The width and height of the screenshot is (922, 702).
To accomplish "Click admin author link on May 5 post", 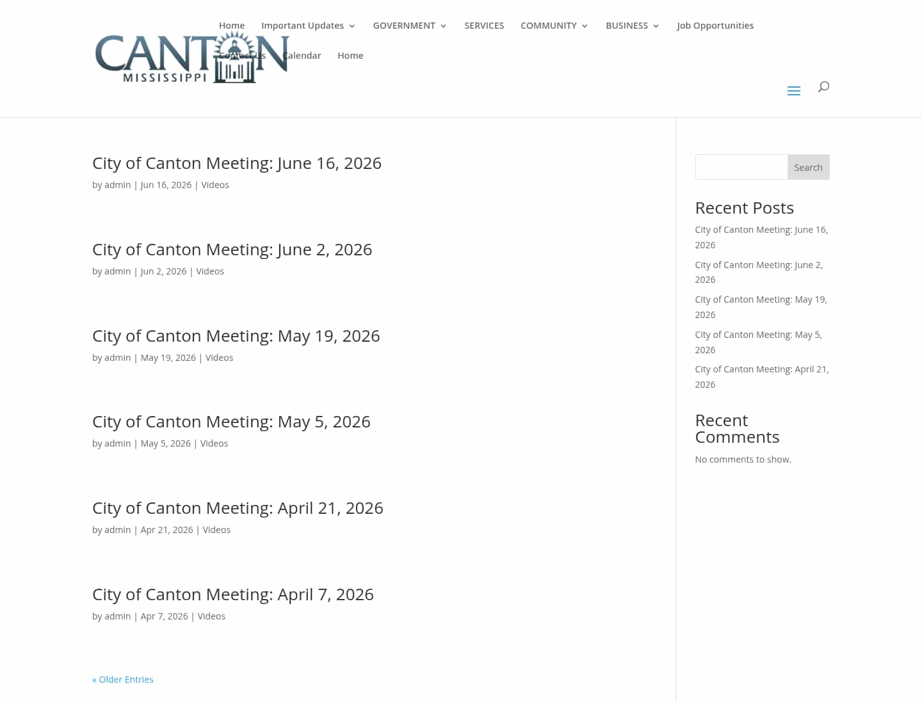I will pos(118,443).
